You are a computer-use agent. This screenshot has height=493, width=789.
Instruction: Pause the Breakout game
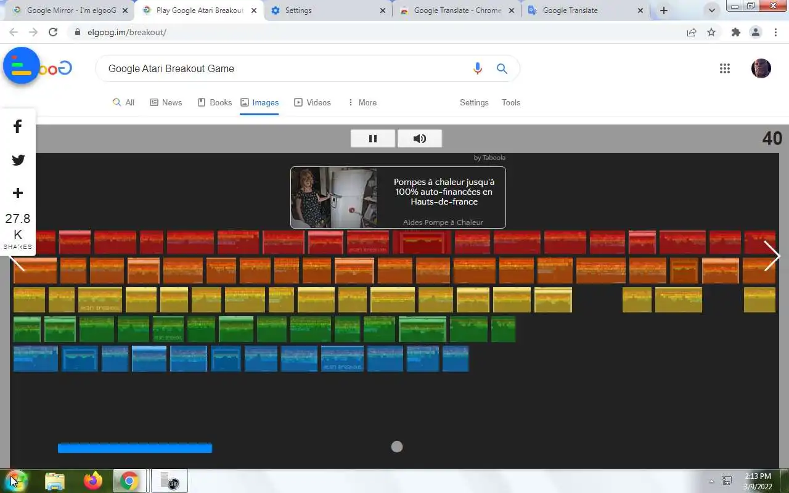click(x=373, y=139)
